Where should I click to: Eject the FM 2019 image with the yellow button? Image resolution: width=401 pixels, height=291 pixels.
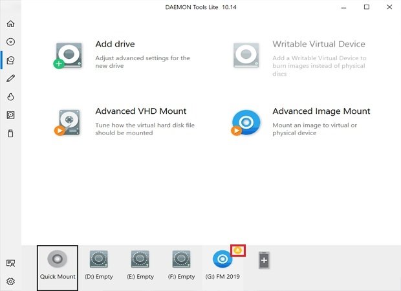coord(238,250)
